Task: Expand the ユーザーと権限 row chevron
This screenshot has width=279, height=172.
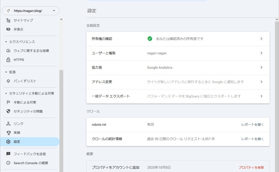Action: [x=261, y=53]
